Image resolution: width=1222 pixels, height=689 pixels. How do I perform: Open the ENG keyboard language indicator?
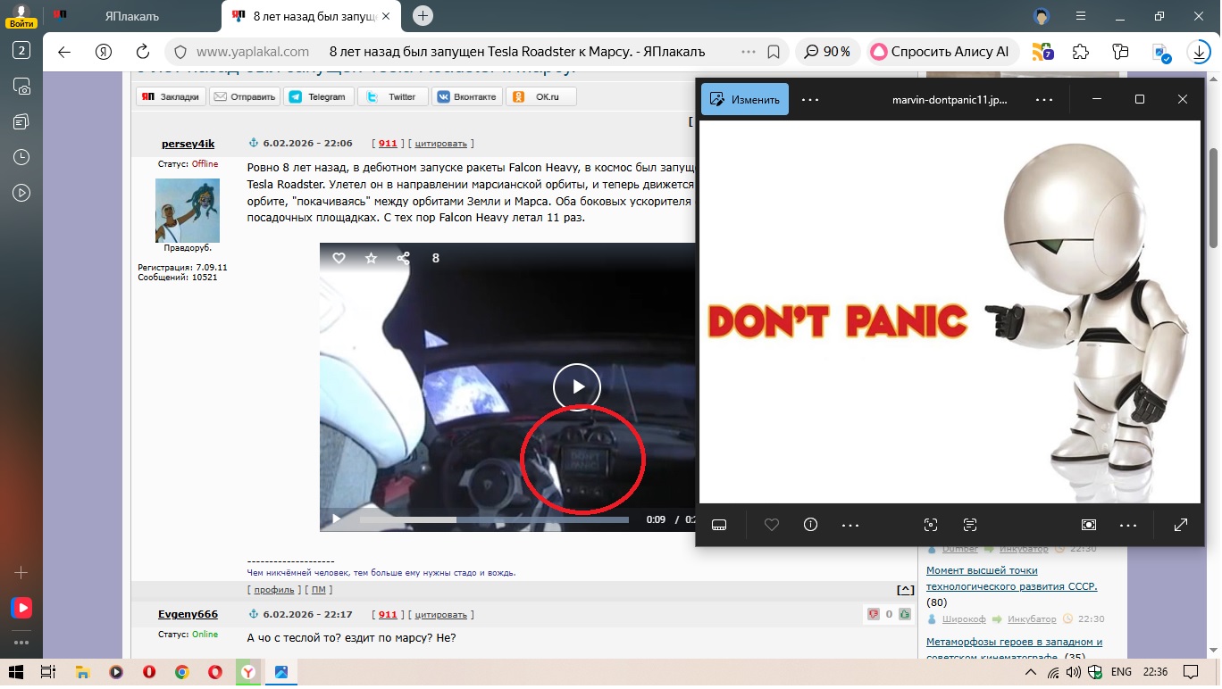tap(1122, 671)
